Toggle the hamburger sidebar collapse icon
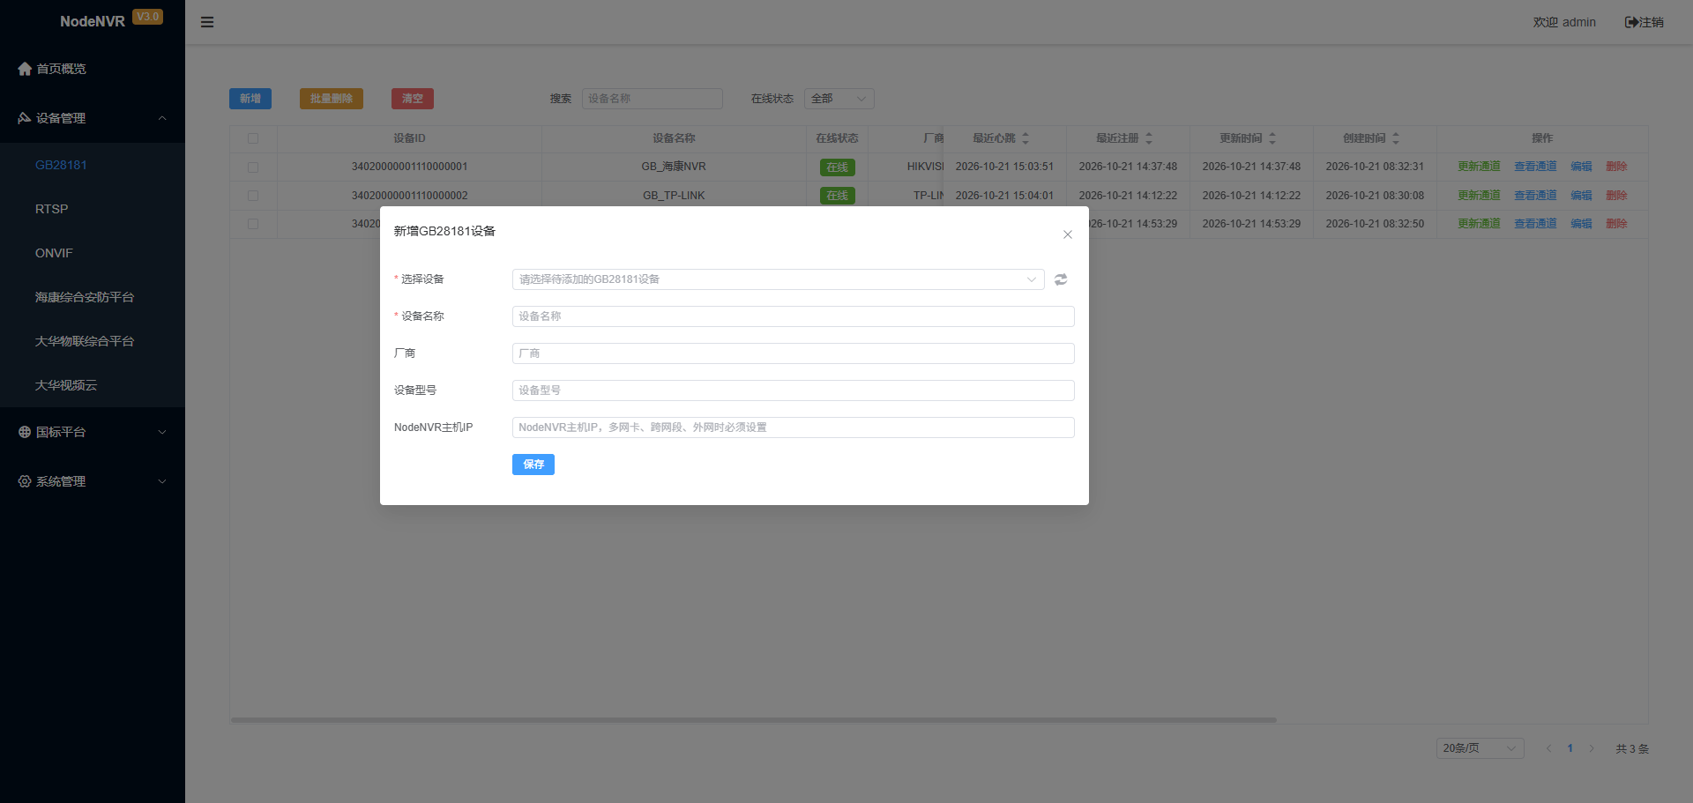 pyautogui.click(x=207, y=22)
